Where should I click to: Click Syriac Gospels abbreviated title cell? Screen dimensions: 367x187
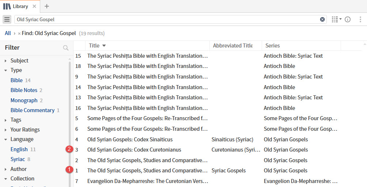coord(228,171)
